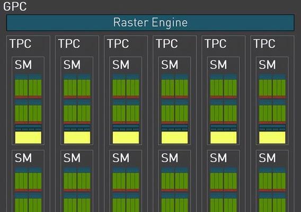Select the last TPC label on right

[264, 43]
